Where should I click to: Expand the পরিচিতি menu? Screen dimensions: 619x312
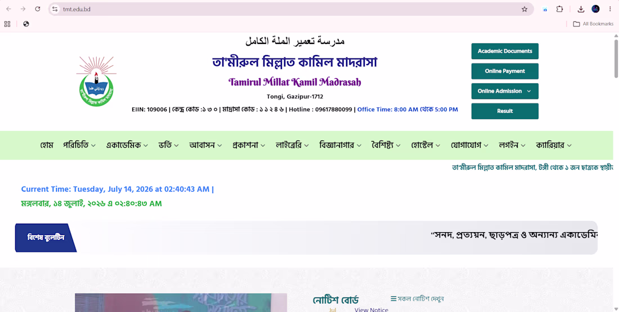pyautogui.click(x=79, y=145)
